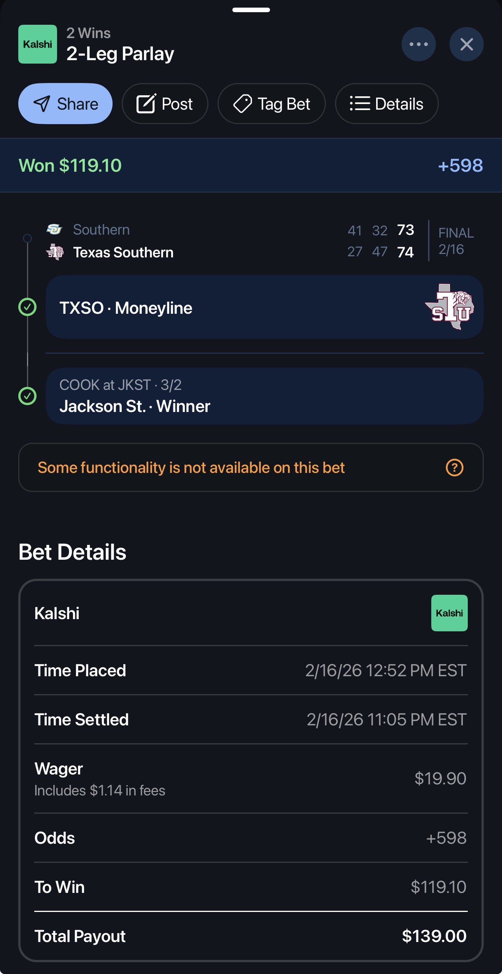This screenshot has height=974, width=502.
Task: Tap the Kalshi logo icon in the header
Action: (37, 44)
